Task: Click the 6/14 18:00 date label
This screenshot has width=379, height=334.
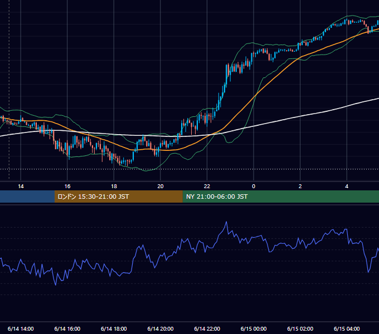Action: (x=114, y=328)
